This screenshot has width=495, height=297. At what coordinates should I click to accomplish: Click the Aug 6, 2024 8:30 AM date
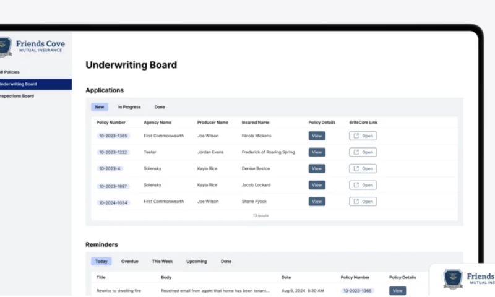pyautogui.click(x=303, y=291)
